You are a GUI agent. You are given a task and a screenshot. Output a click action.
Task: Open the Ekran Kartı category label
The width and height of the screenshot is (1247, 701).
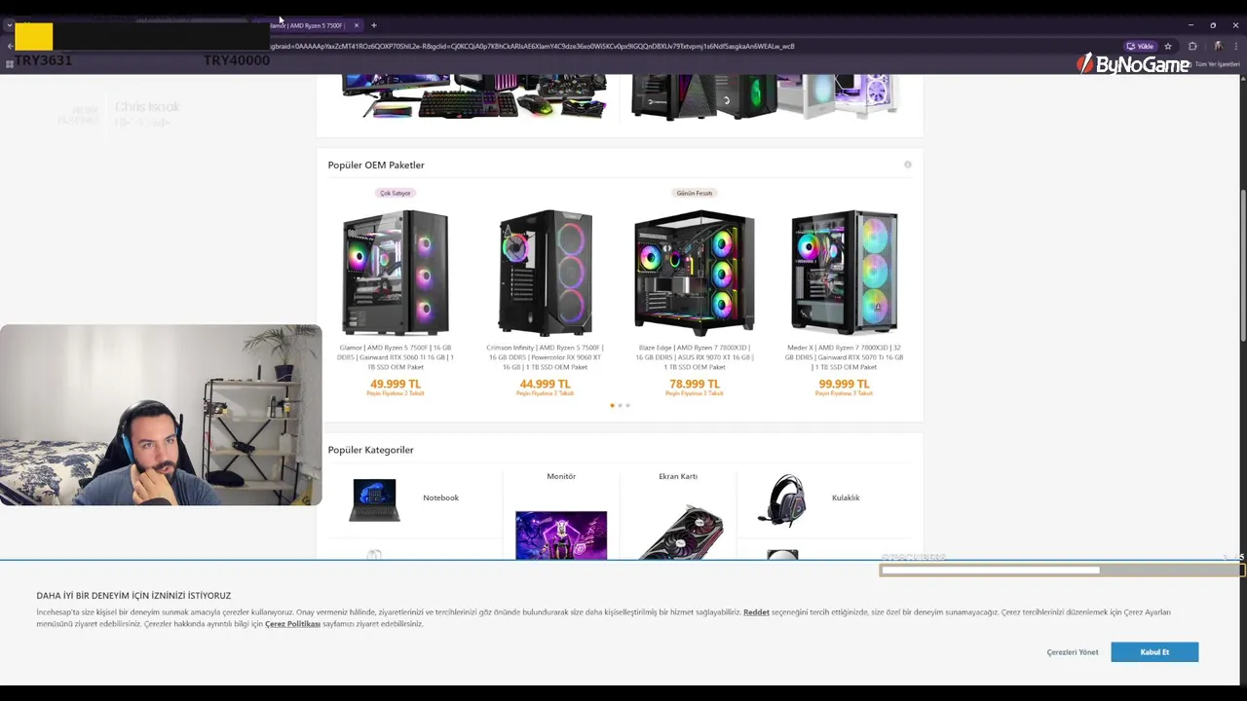(678, 476)
